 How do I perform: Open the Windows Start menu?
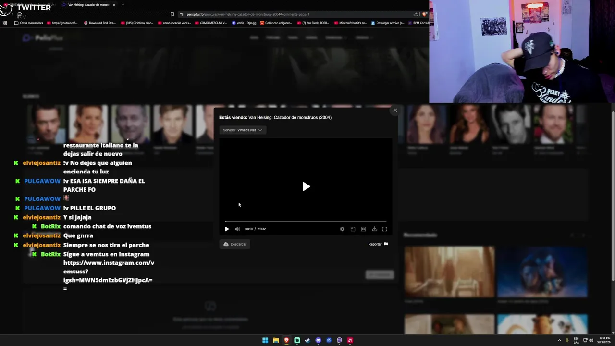265,340
